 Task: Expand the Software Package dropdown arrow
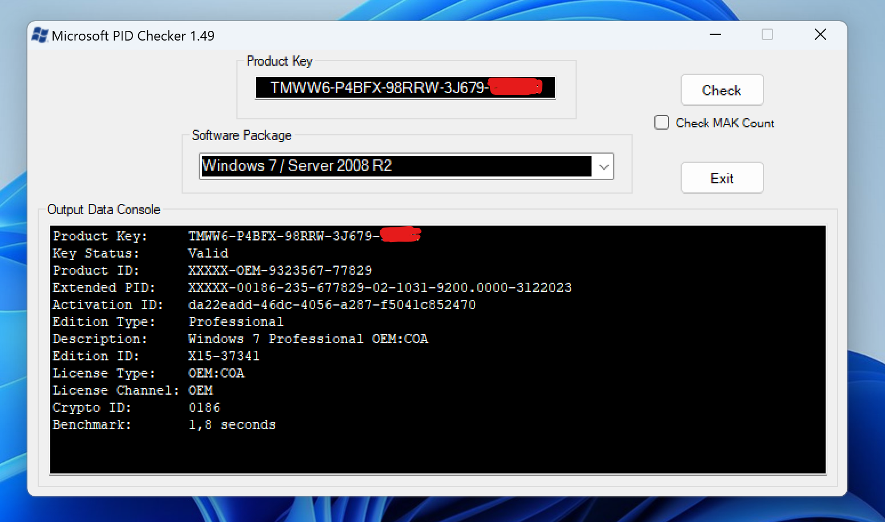tap(604, 166)
